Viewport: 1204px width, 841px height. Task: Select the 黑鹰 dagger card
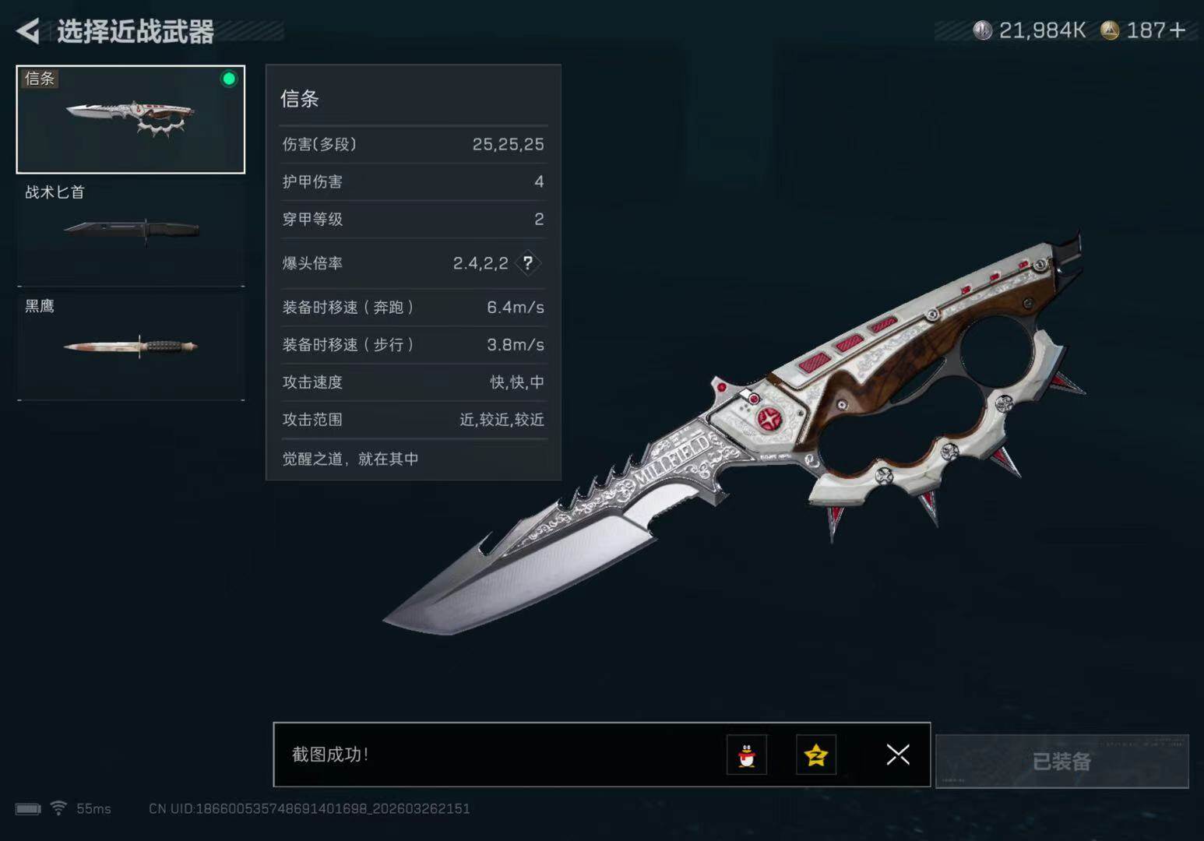131,346
